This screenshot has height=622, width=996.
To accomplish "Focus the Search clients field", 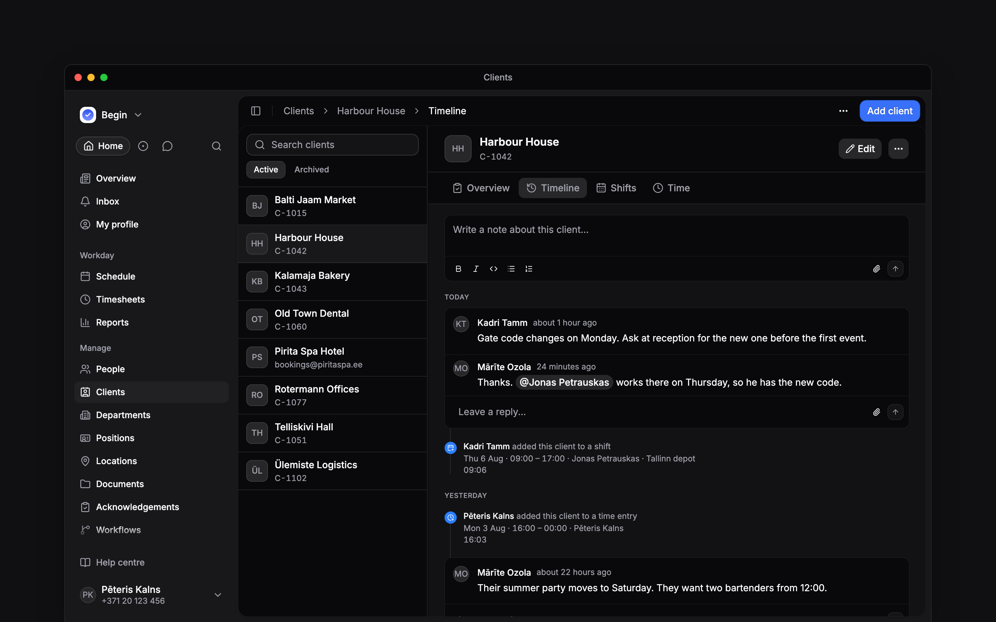I will (x=333, y=145).
